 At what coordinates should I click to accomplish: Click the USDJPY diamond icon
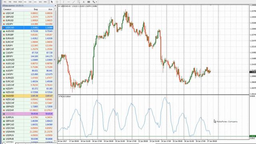(4, 24)
